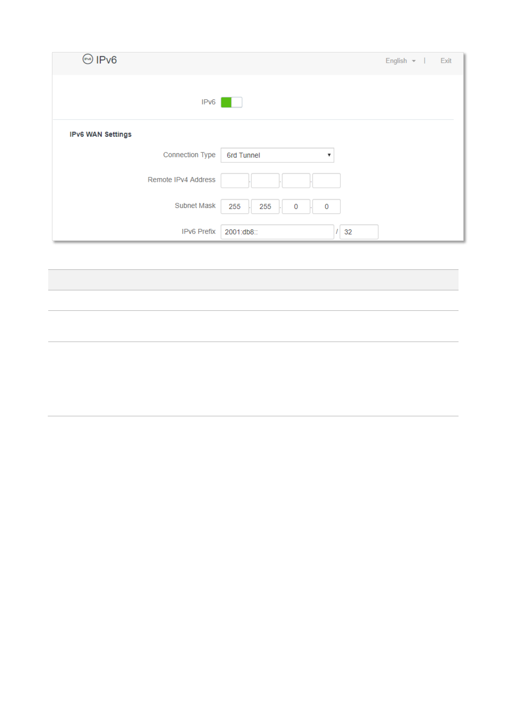Click the IPv6 page title text
The width and height of the screenshot is (508, 719).
(106, 60)
